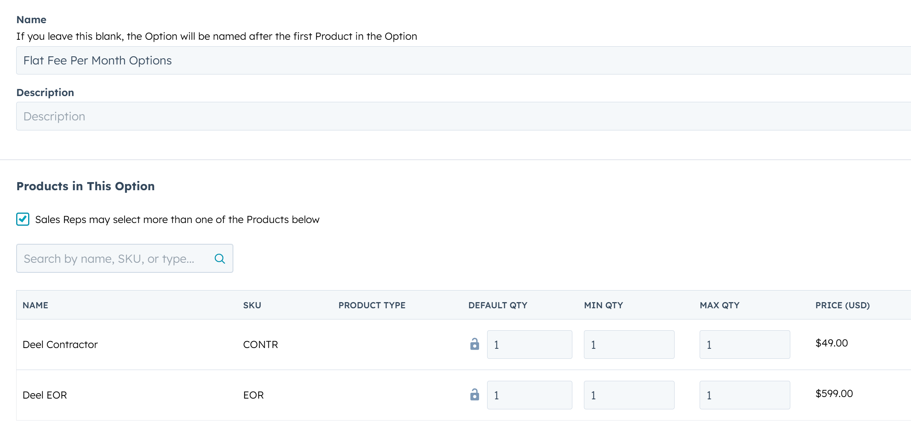Toggle Sales Reps may select more than one Products
Viewport: 911px width, 441px height.
(x=22, y=219)
